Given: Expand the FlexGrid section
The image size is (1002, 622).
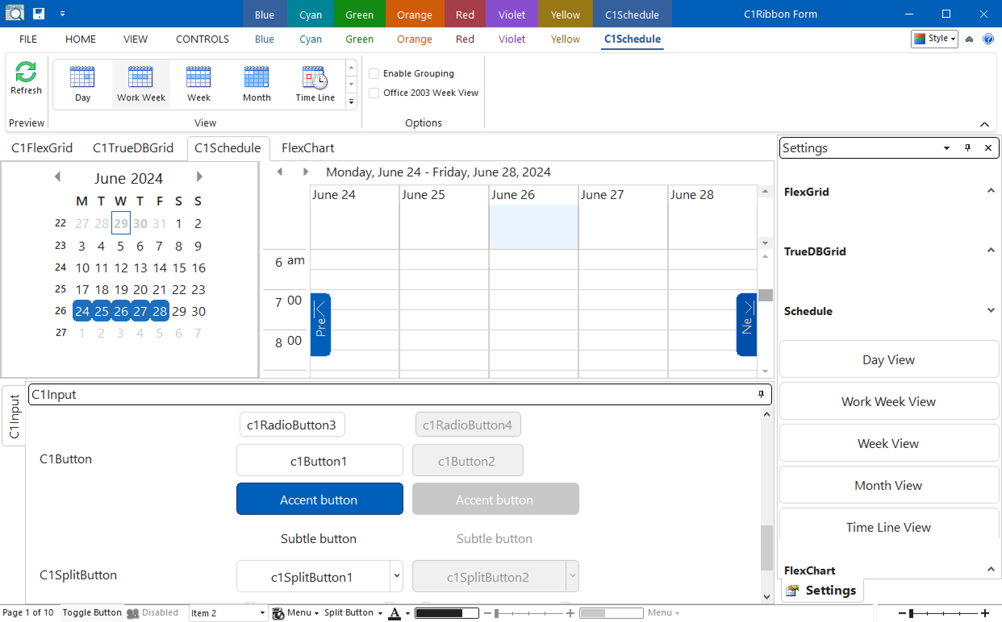Looking at the screenshot, I should pos(990,191).
